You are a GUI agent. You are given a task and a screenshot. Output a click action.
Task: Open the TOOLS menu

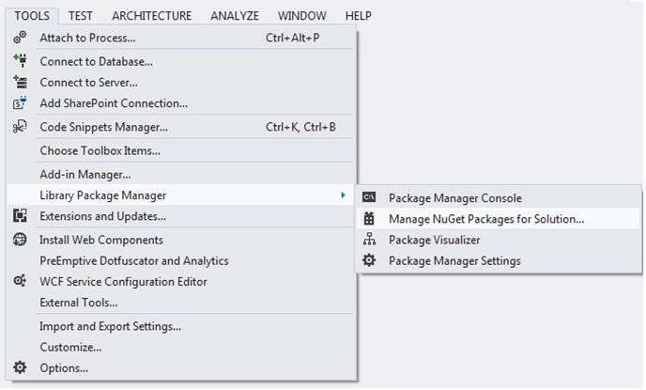tap(32, 16)
